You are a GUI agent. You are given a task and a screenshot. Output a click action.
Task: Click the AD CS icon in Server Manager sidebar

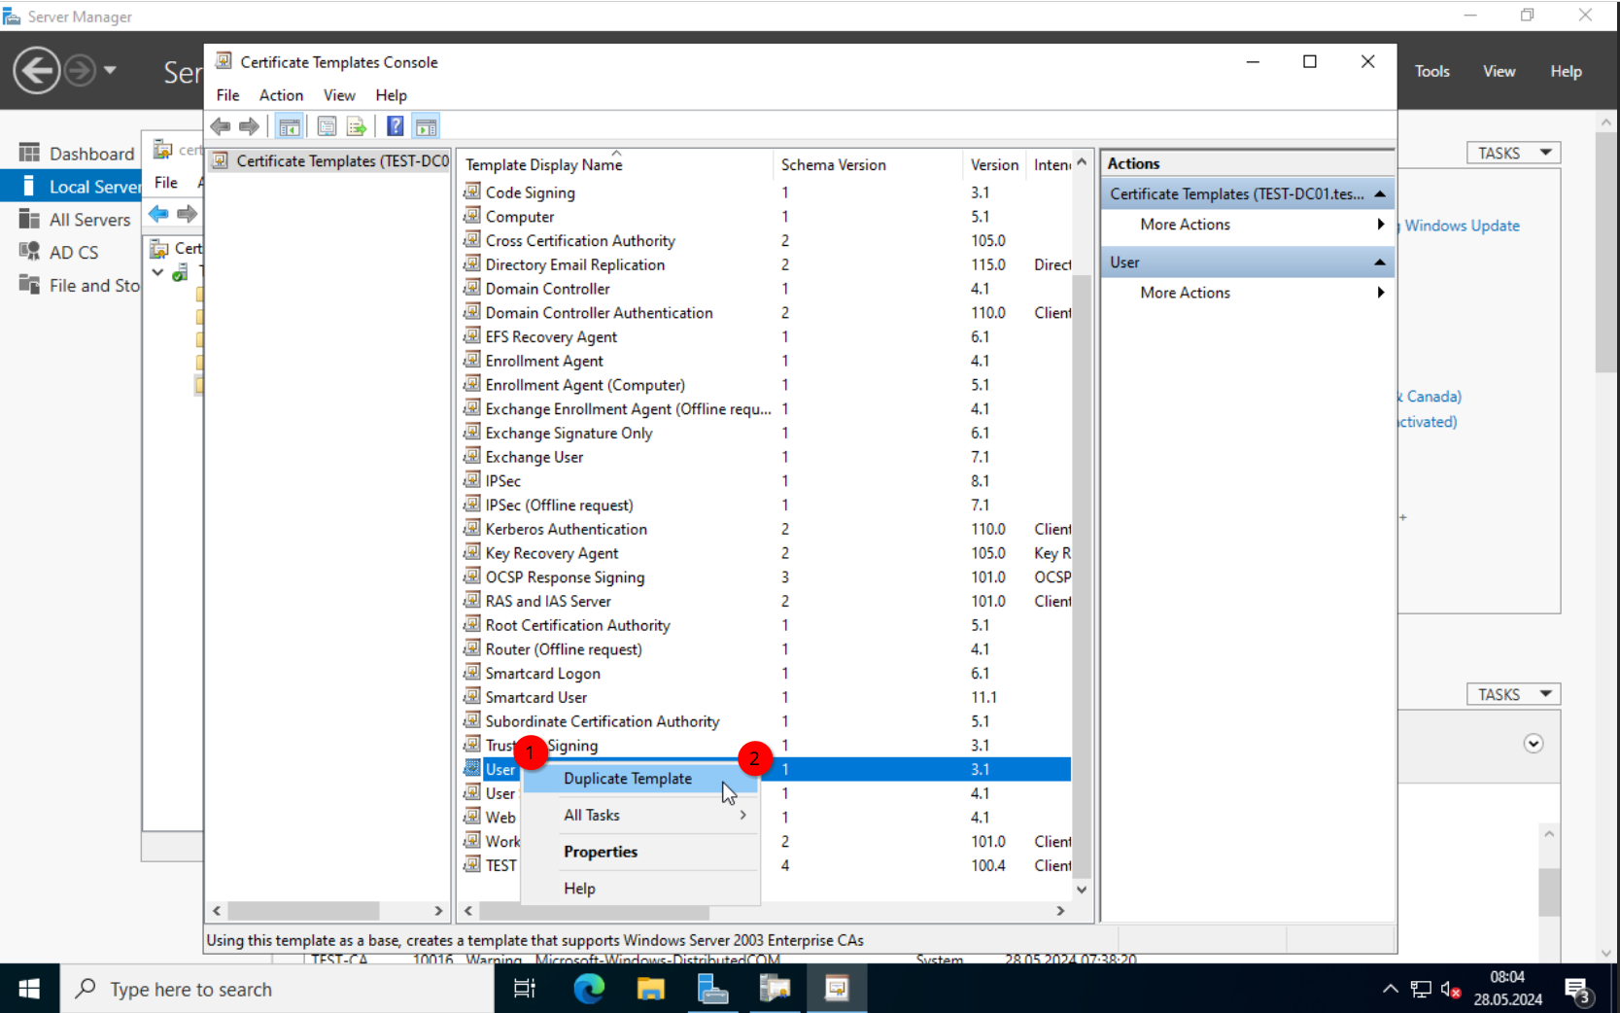[29, 252]
